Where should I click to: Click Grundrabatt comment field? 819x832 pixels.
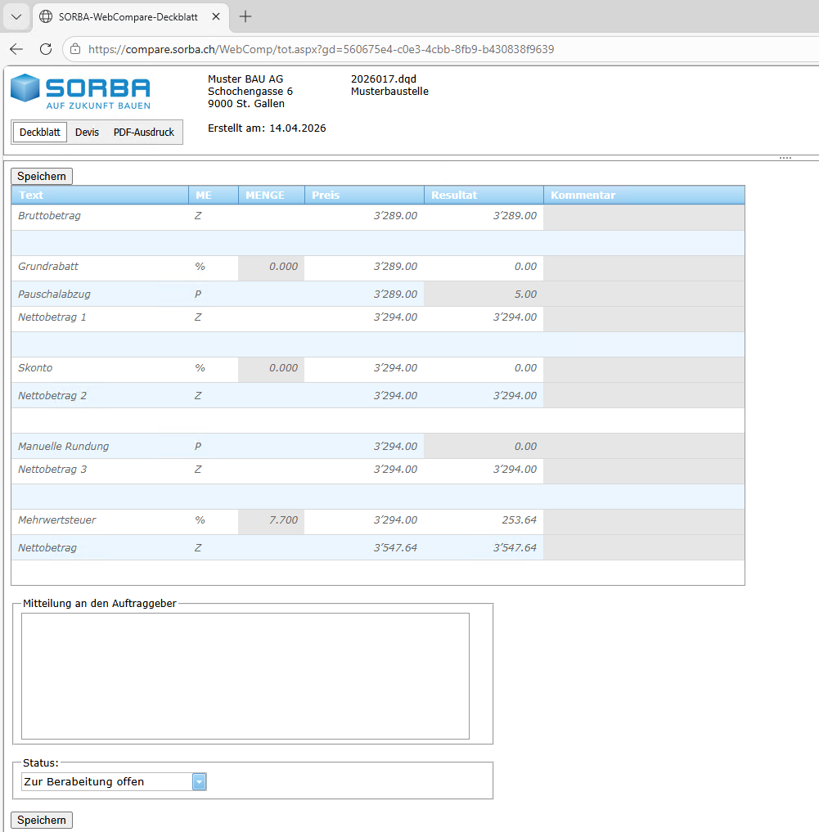(644, 267)
